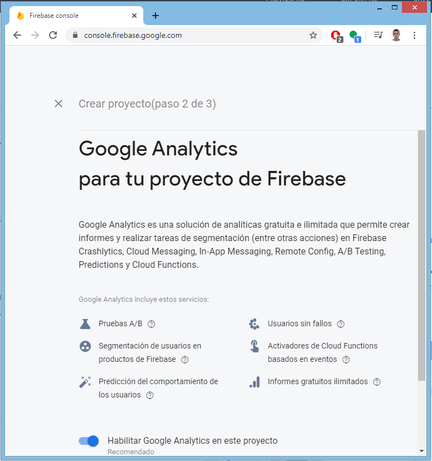Open help for Informes gratuitos ilimitados
The image size is (432, 461).
377,381
